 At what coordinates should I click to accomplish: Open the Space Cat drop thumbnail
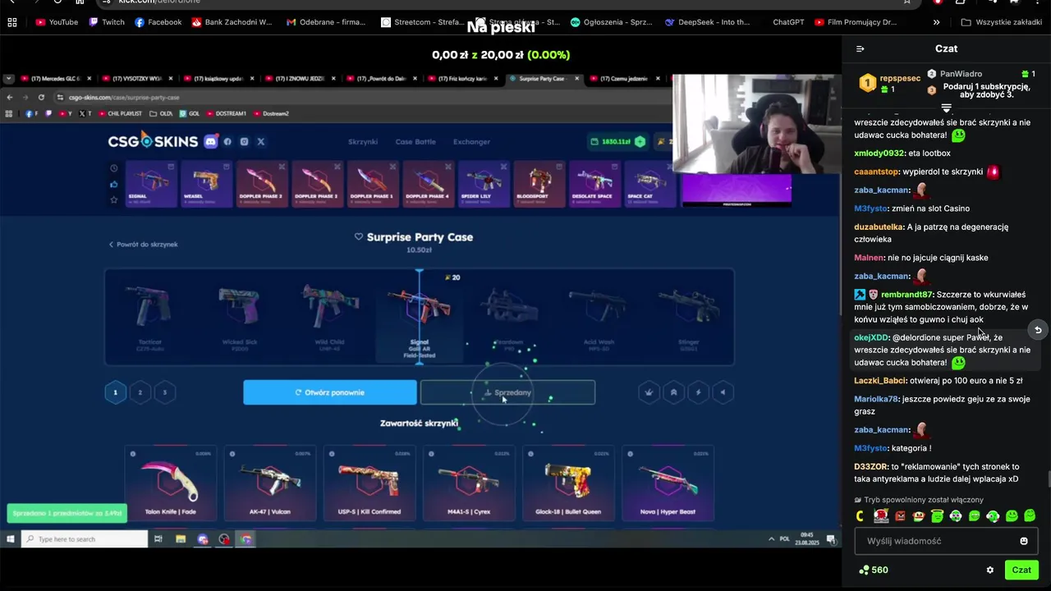point(649,184)
